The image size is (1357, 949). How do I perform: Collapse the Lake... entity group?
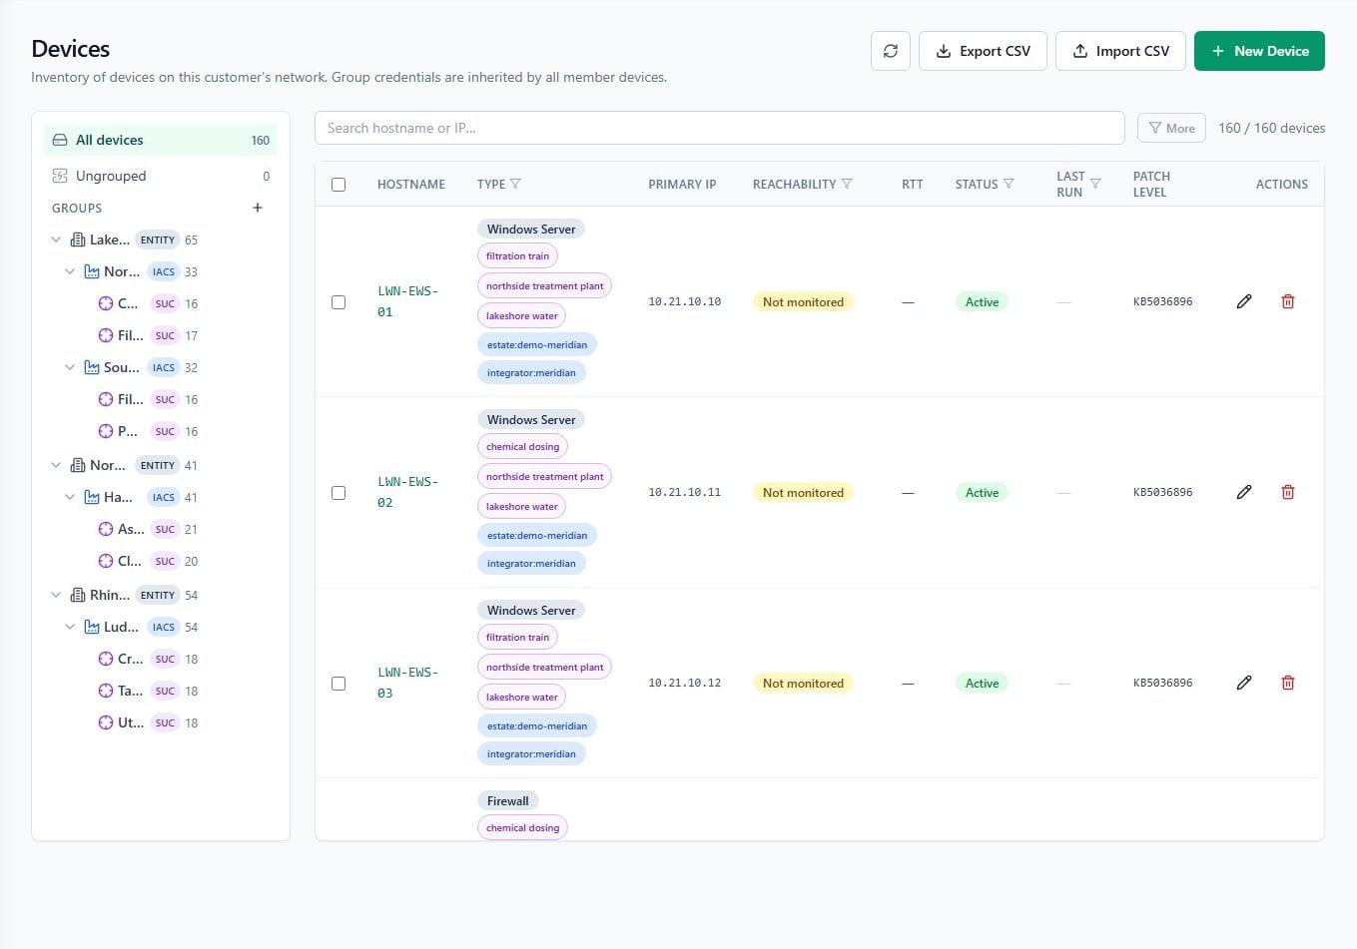tap(56, 239)
